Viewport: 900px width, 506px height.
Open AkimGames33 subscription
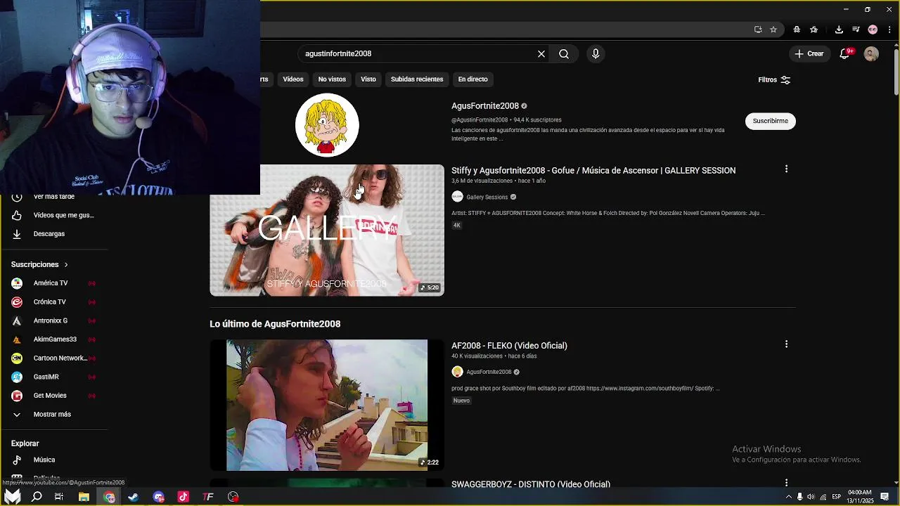54,339
